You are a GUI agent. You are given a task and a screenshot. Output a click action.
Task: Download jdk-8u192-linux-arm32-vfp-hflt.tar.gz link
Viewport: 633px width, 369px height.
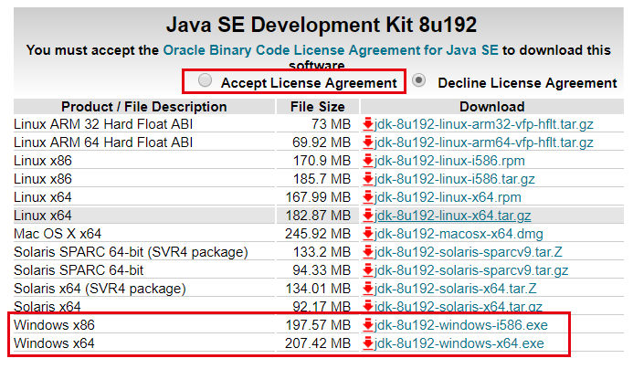483,124
